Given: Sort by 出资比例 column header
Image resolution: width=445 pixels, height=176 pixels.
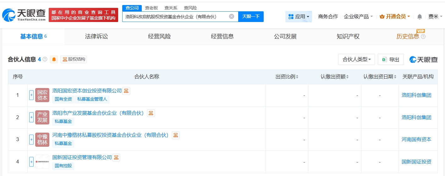Looking at the screenshot, I should [x=287, y=77].
